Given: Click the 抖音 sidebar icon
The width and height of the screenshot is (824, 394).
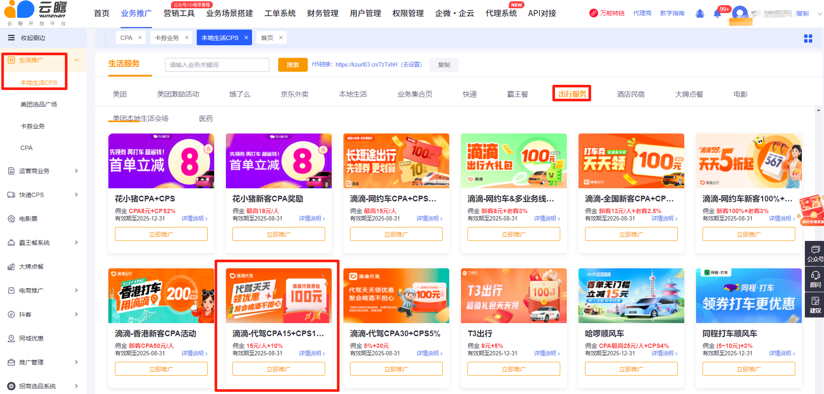Looking at the screenshot, I should tap(11, 314).
